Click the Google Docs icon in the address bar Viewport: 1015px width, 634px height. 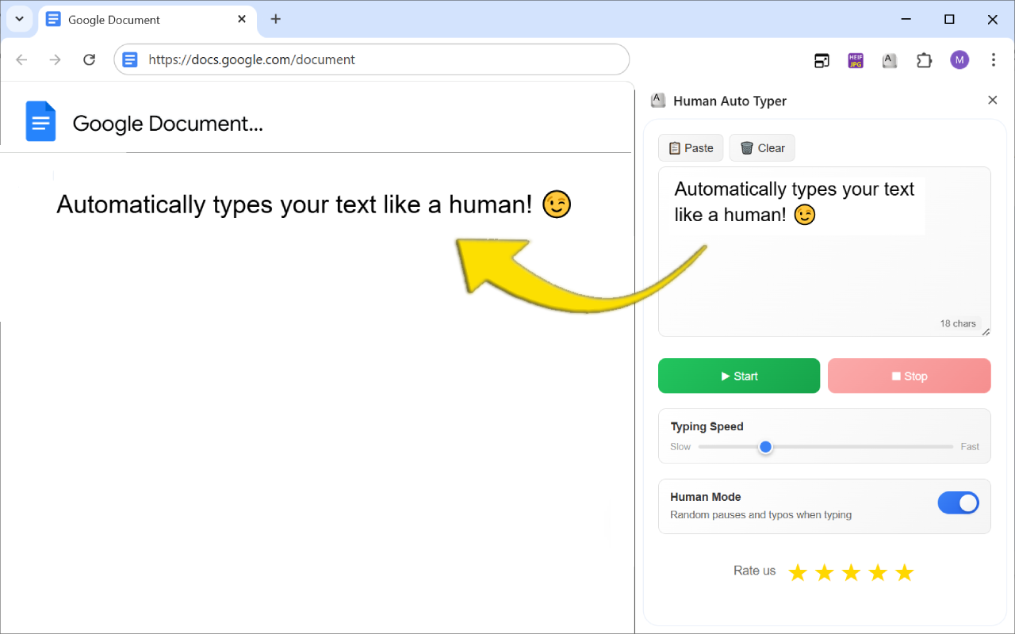(x=129, y=59)
